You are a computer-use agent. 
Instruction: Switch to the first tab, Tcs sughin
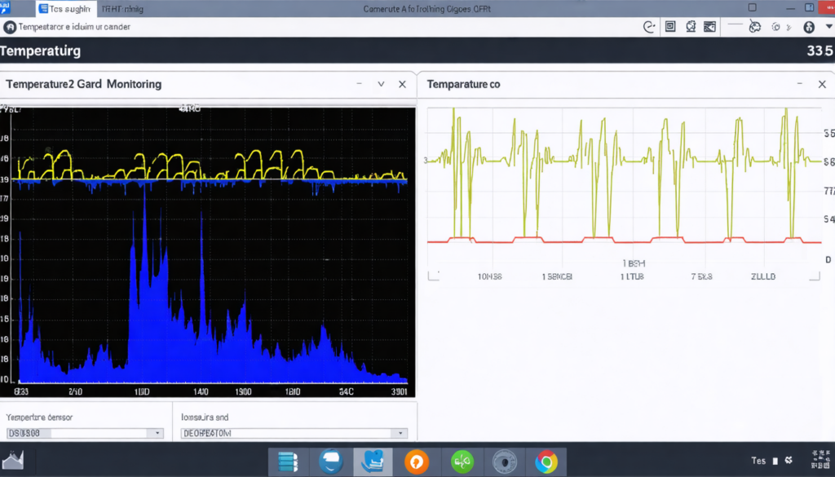click(x=65, y=9)
